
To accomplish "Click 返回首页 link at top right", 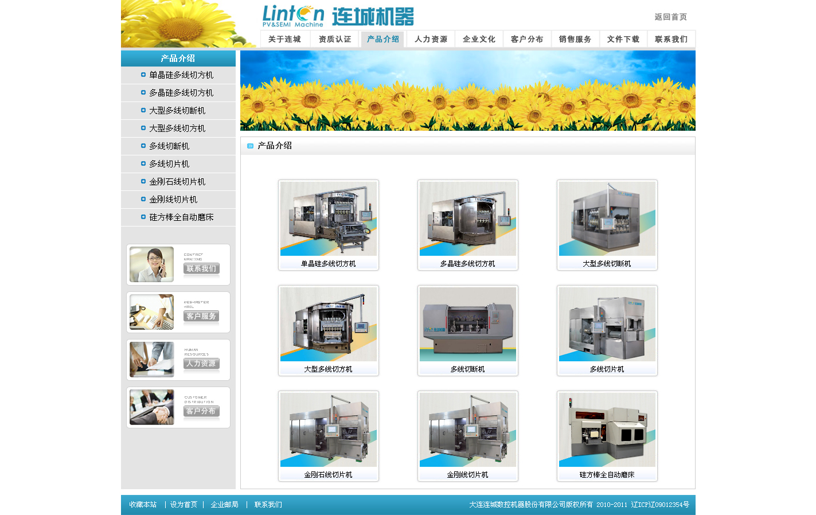I will [670, 17].
